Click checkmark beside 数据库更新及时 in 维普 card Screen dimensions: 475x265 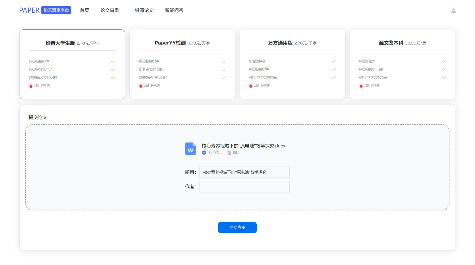(x=113, y=78)
